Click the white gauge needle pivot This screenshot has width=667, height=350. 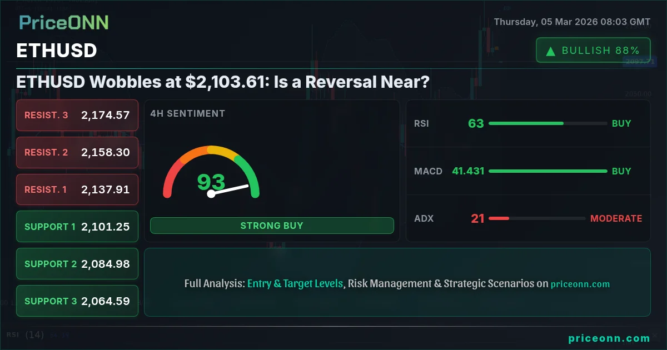[x=211, y=194]
